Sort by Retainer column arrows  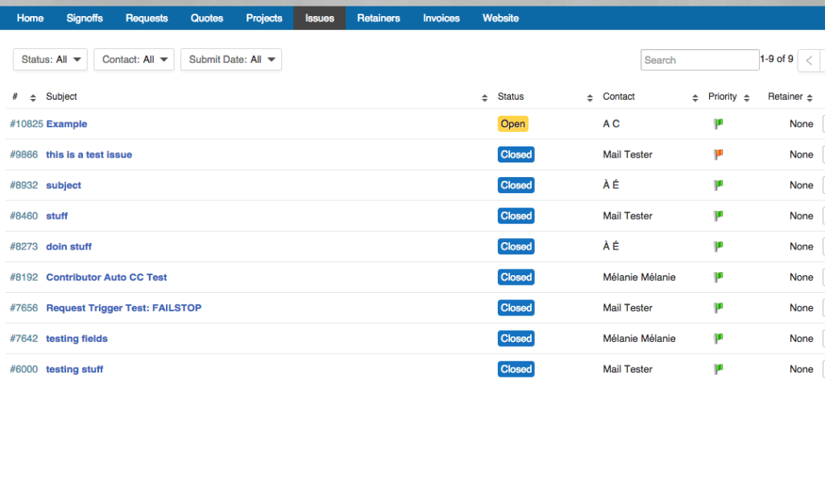point(810,97)
